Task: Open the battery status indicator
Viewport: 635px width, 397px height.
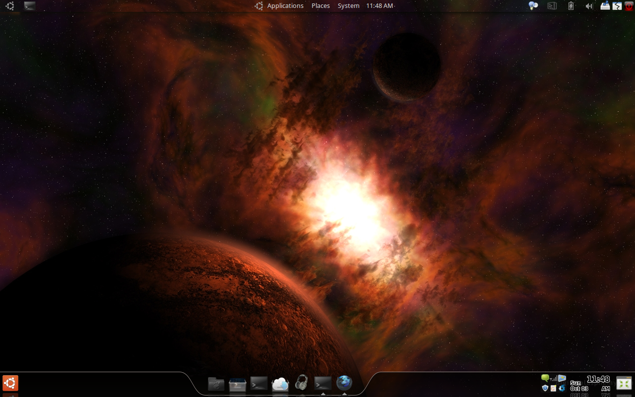Action: 571,6
